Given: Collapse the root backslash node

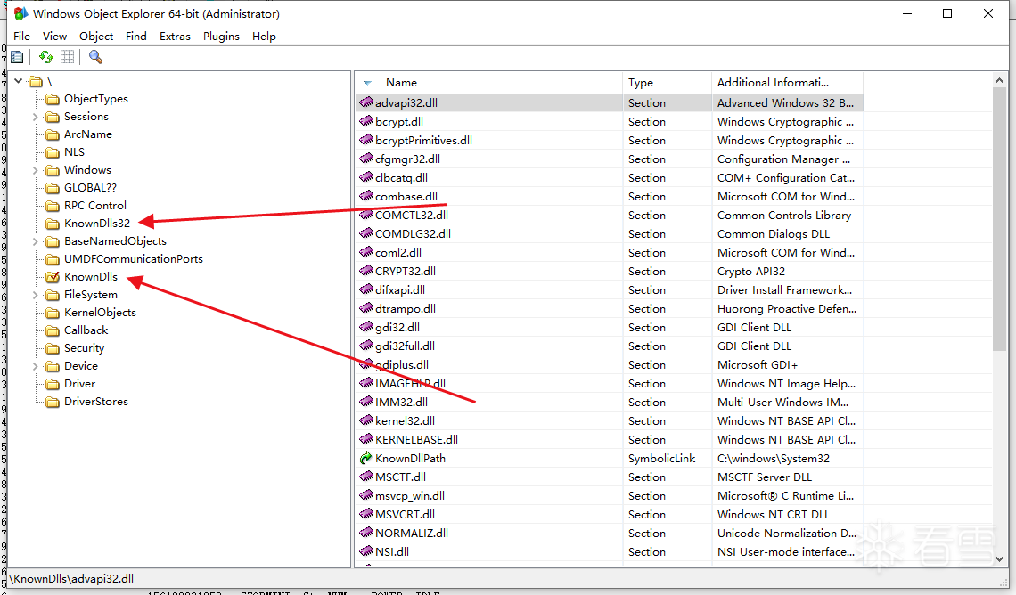Looking at the screenshot, I should [18, 81].
